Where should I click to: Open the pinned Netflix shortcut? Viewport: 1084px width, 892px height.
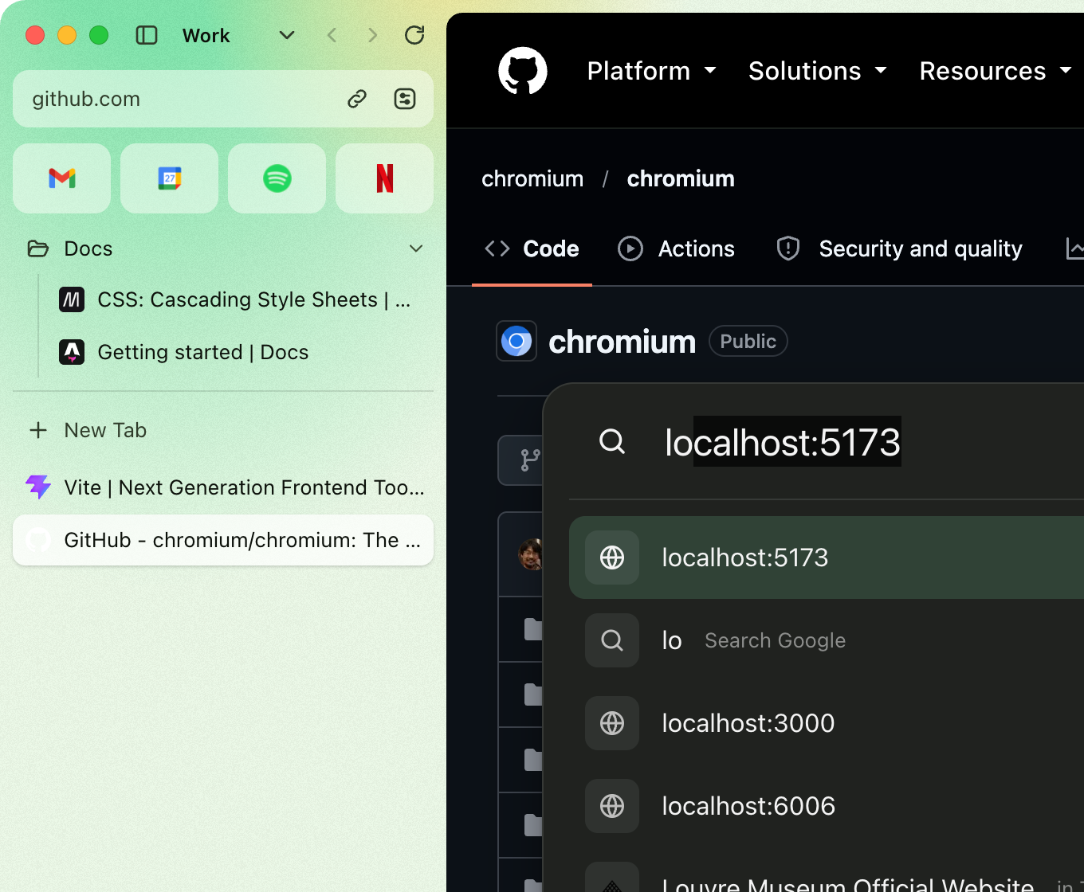pos(385,178)
